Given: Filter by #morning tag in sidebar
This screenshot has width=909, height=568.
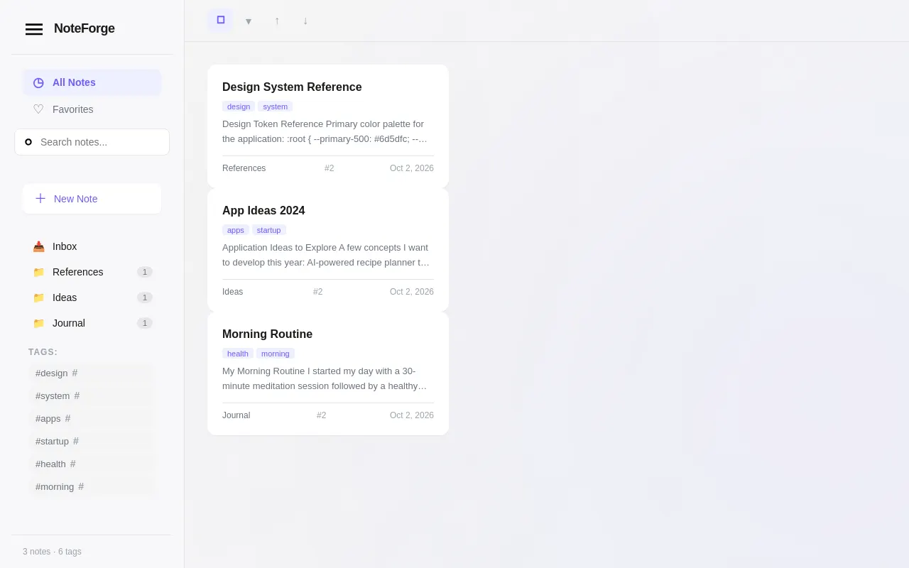Looking at the screenshot, I should [x=91, y=486].
